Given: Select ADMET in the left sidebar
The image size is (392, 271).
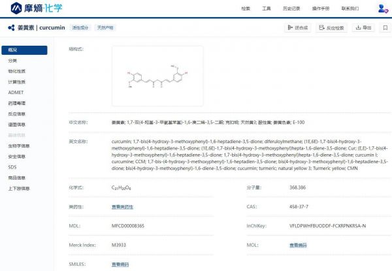Looking at the screenshot, I should [x=16, y=93].
